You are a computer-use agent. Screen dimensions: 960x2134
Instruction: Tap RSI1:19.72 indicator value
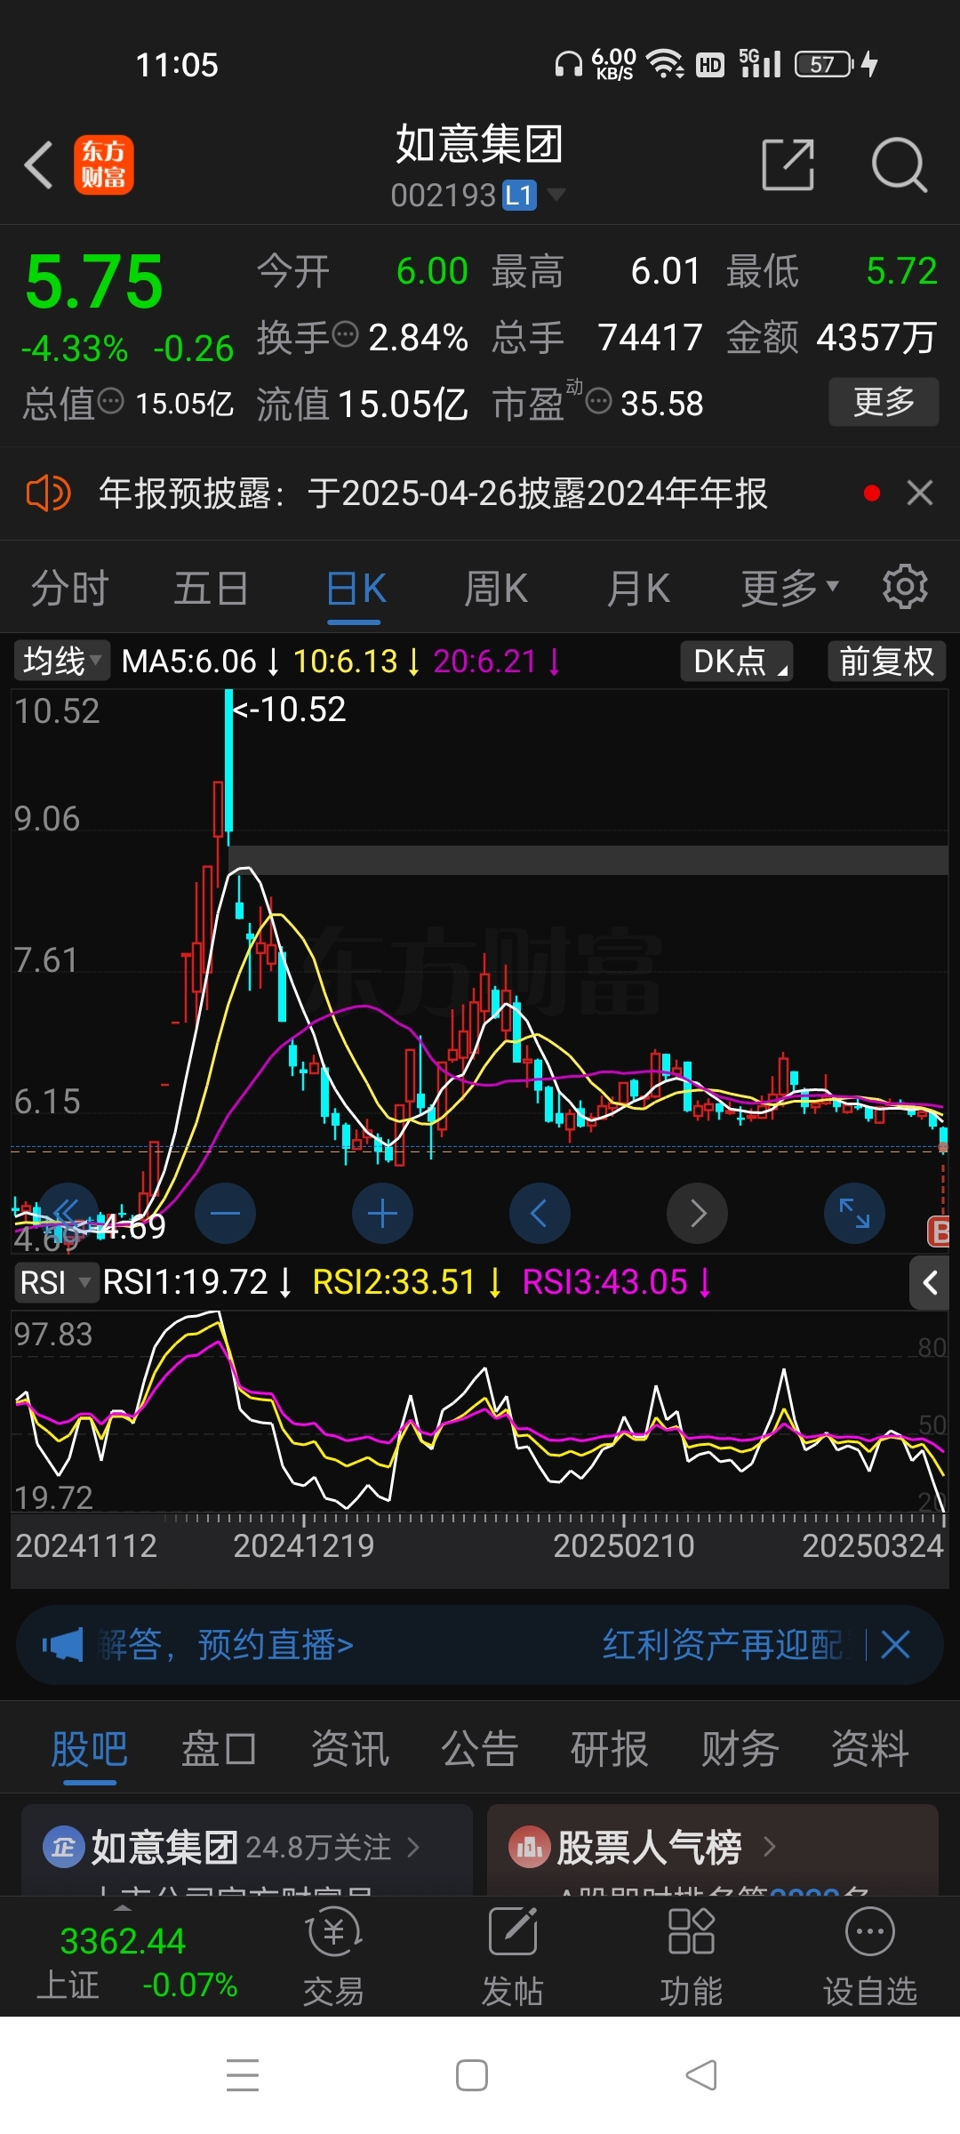[185, 1282]
